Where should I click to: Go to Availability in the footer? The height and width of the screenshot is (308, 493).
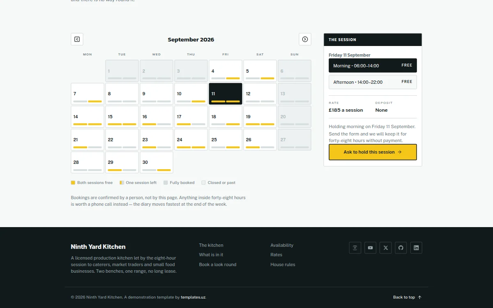tap(282, 245)
